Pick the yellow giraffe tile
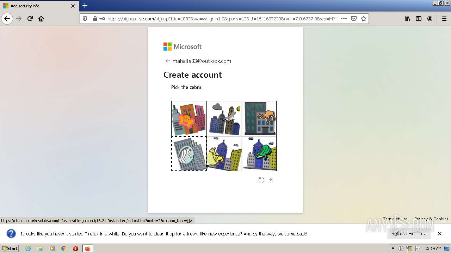 [224, 154]
